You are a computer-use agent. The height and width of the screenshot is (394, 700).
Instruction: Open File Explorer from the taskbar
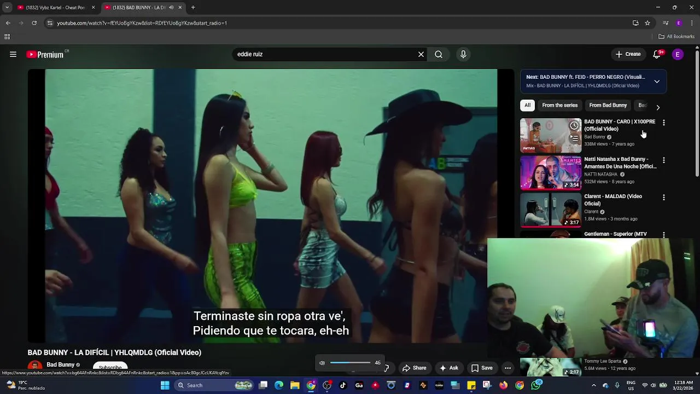tap(295, 385)
